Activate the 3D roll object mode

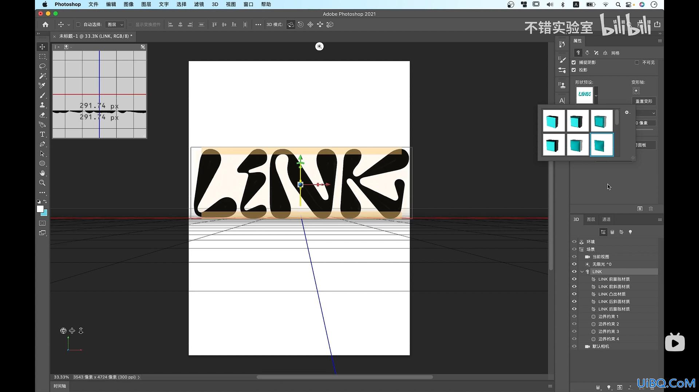pos(301,25)
